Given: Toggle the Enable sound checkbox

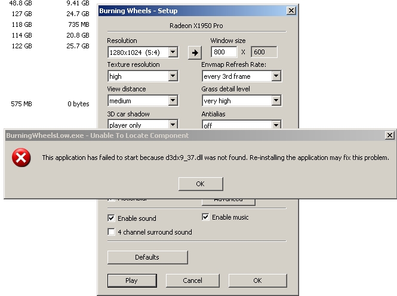Looking at the screenshot, I should click(x=112, y=218).
